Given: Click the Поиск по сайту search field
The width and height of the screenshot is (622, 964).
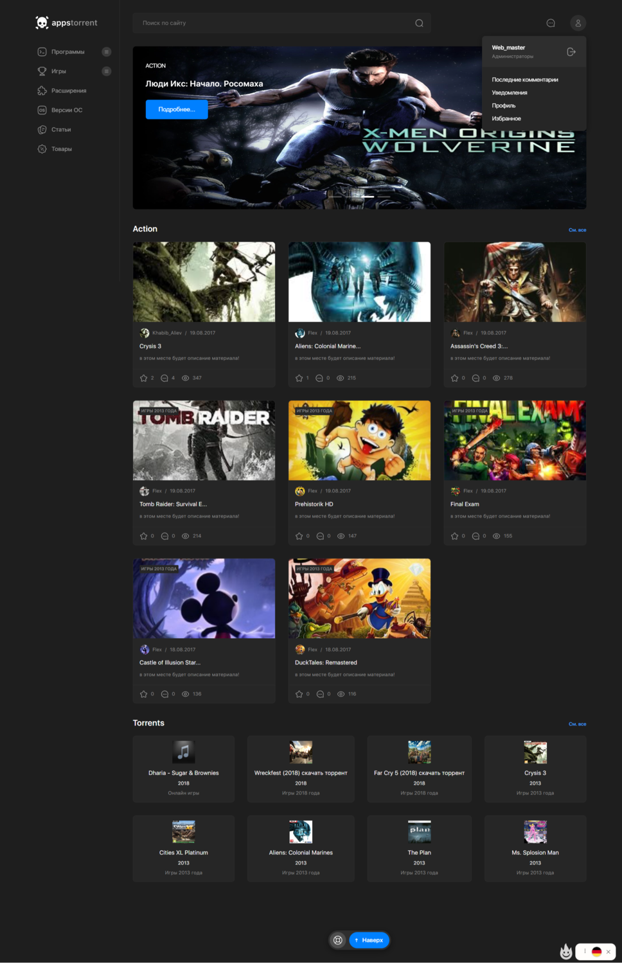Looking at the screenshot, I should coord(281,23).
